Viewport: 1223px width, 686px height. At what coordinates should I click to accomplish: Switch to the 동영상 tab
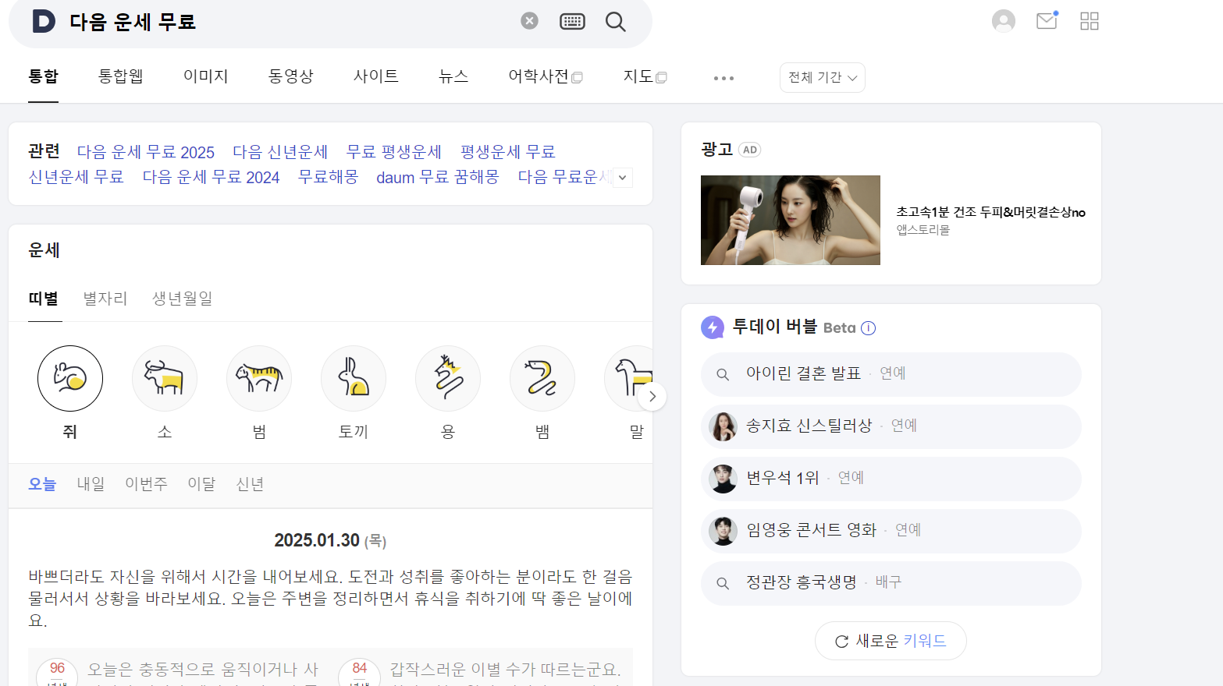[291, 76]
